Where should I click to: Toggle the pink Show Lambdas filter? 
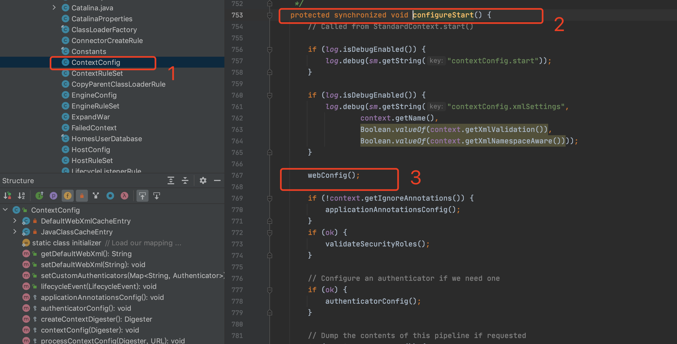pos(124,196)
